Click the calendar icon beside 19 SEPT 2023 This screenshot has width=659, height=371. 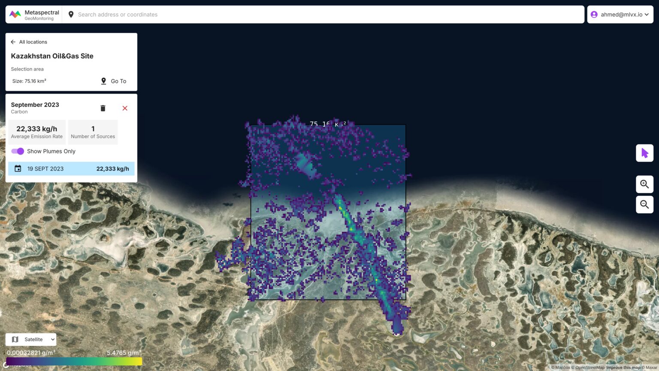click(x=18, y=168)
